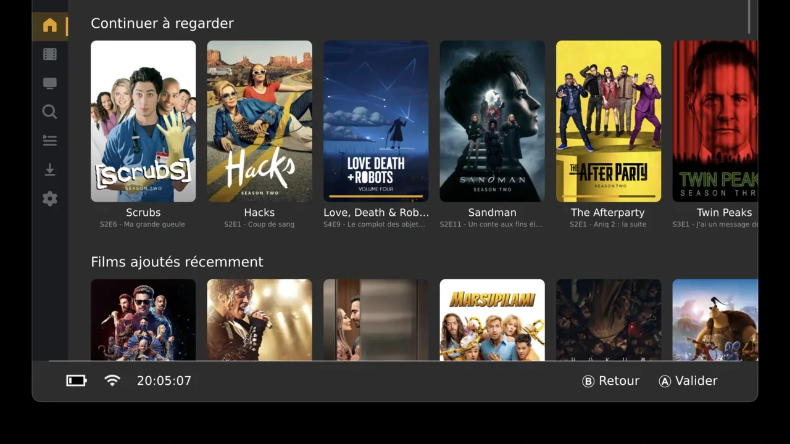Click 'S3E1 - J'ai un message' subtitle
This screenshot has height=444, width=790.
click(x=715, y=224)
